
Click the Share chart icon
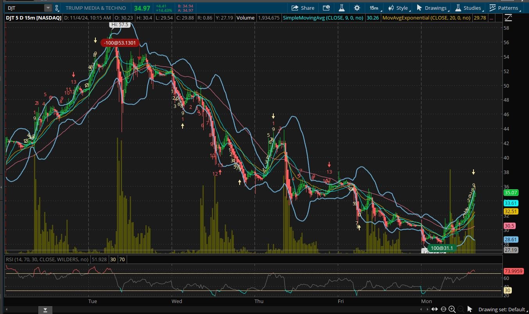coord(303,7)
